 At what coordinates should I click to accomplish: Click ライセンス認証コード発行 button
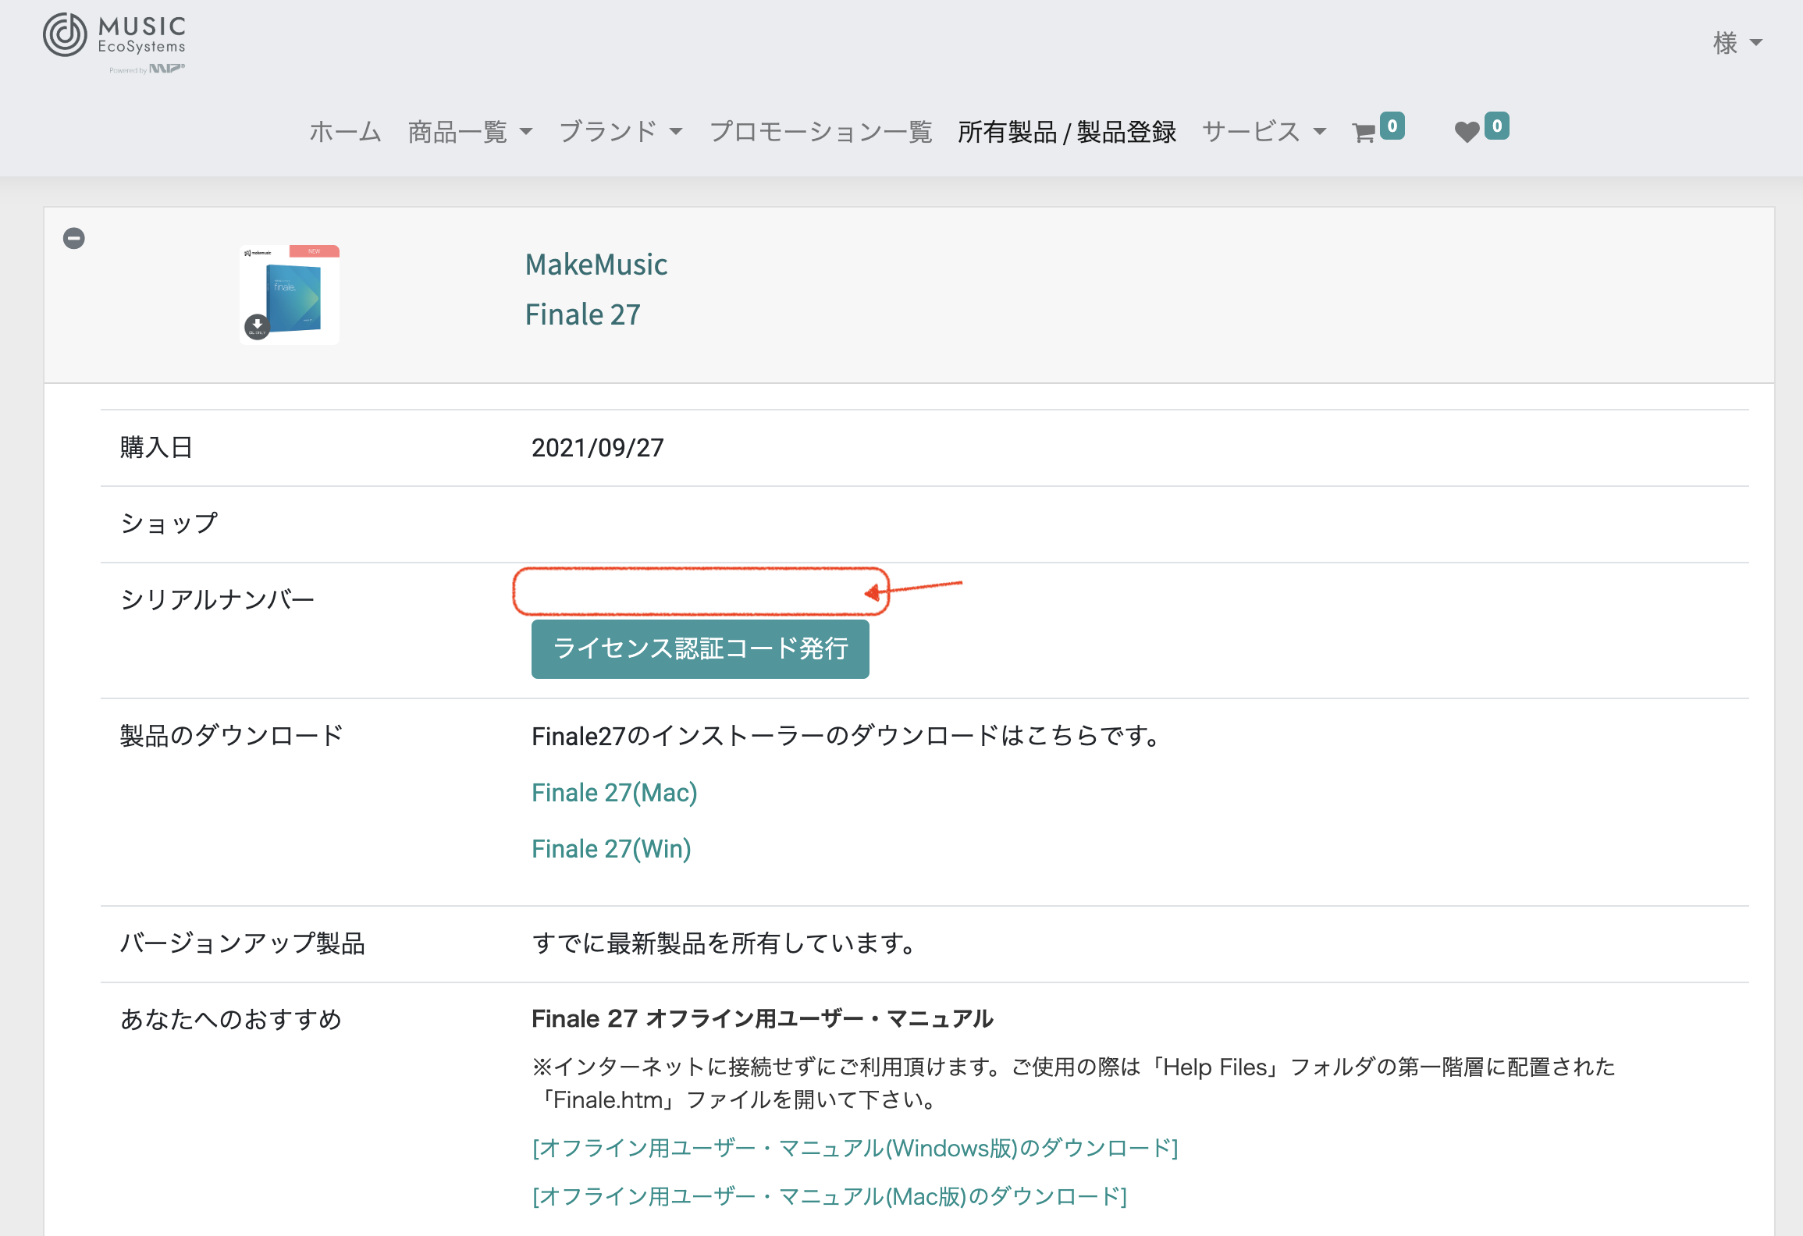tap(700, 649)
